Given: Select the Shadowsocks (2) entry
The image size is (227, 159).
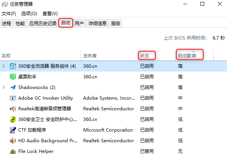Looking at the screenshot, I should pyautogui.click(x=37, y=87).
